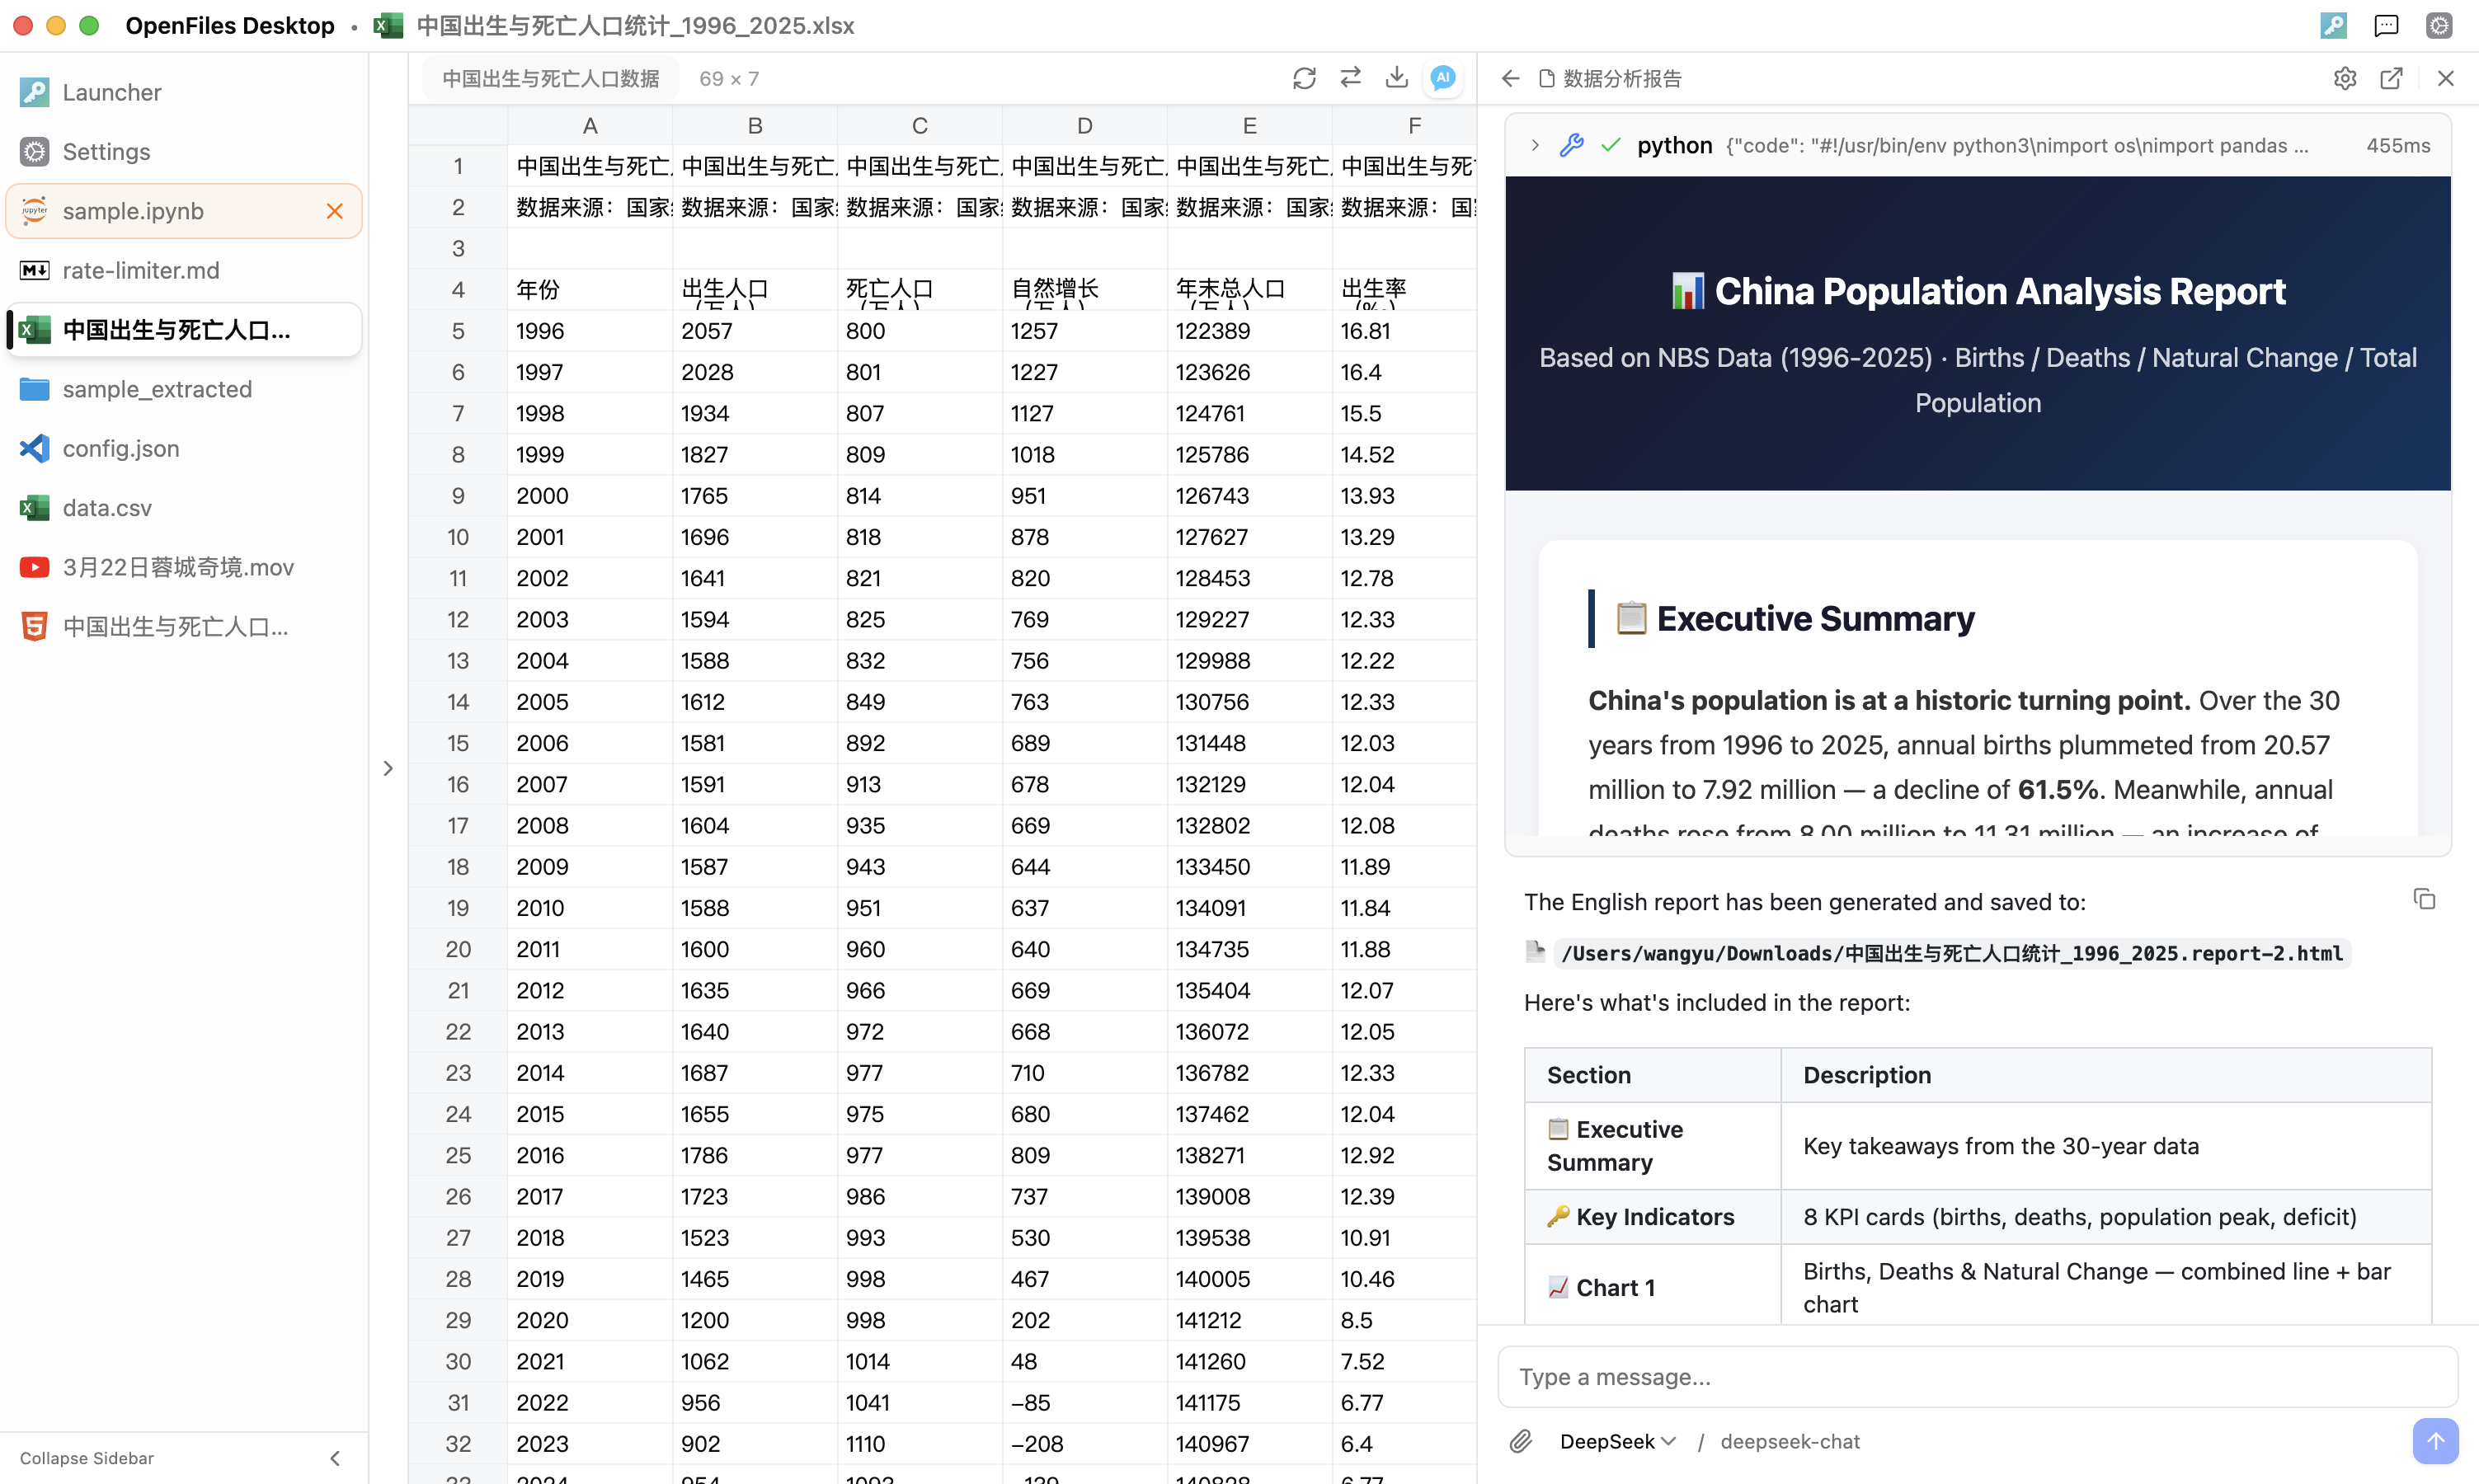Open the 中国出生与死亡人口 HTML report file
The image size is (2479, 1484).
pos(184,626)
